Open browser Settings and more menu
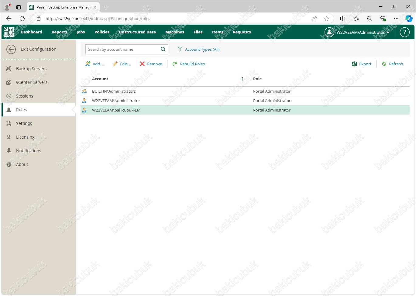The height and width of the screenshot is (296, 416). [x=396, y=19]
